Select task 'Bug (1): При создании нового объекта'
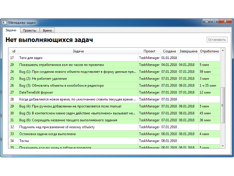The image size is (234, 176). click(78, 72)
